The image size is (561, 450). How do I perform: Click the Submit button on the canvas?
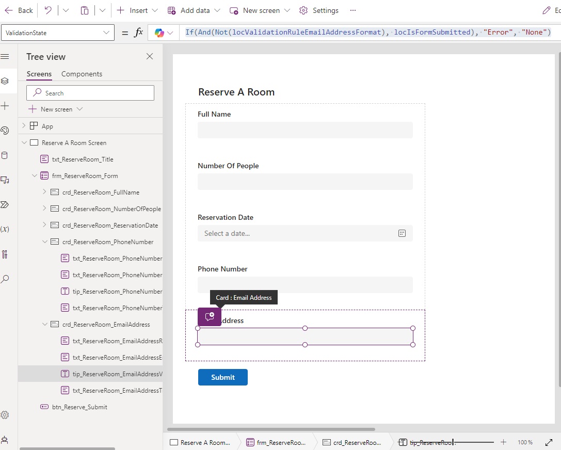click(x=222, y=377)
